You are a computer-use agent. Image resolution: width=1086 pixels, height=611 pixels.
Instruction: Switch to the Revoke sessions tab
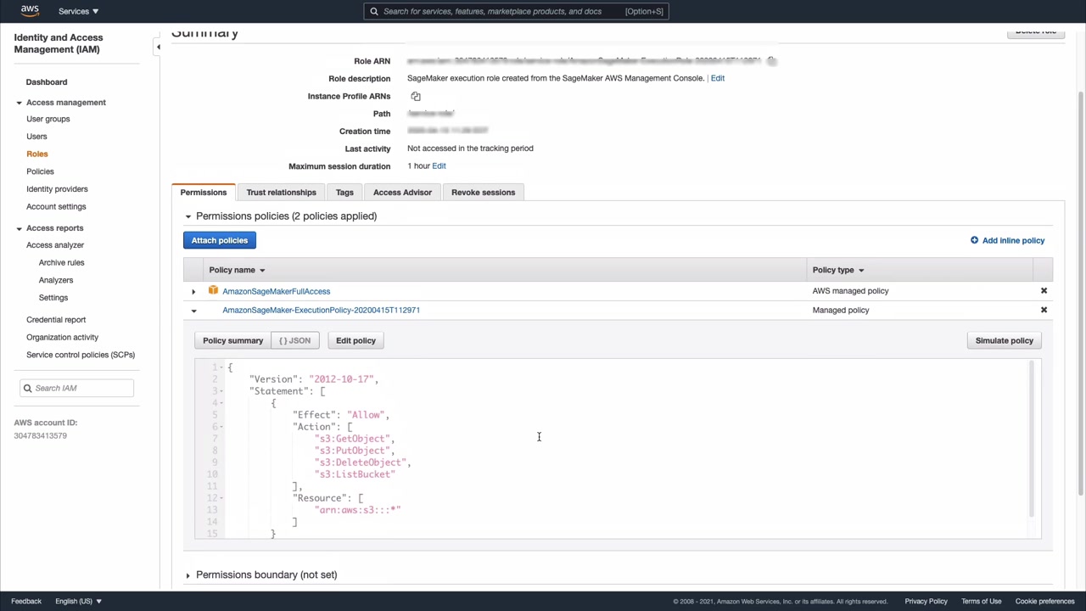coord(483,193)
